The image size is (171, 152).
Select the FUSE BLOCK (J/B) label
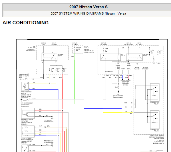pyautogui.click(x=31, y=49)
